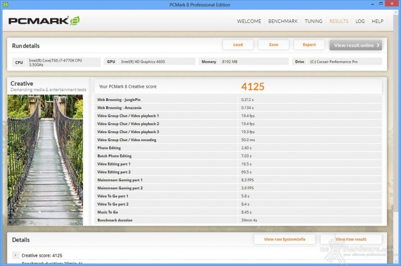The height and width of the screenshot is (266, 401).
Task: Click the PCMark app icon in title bar
Action: (x=5, y=4)
